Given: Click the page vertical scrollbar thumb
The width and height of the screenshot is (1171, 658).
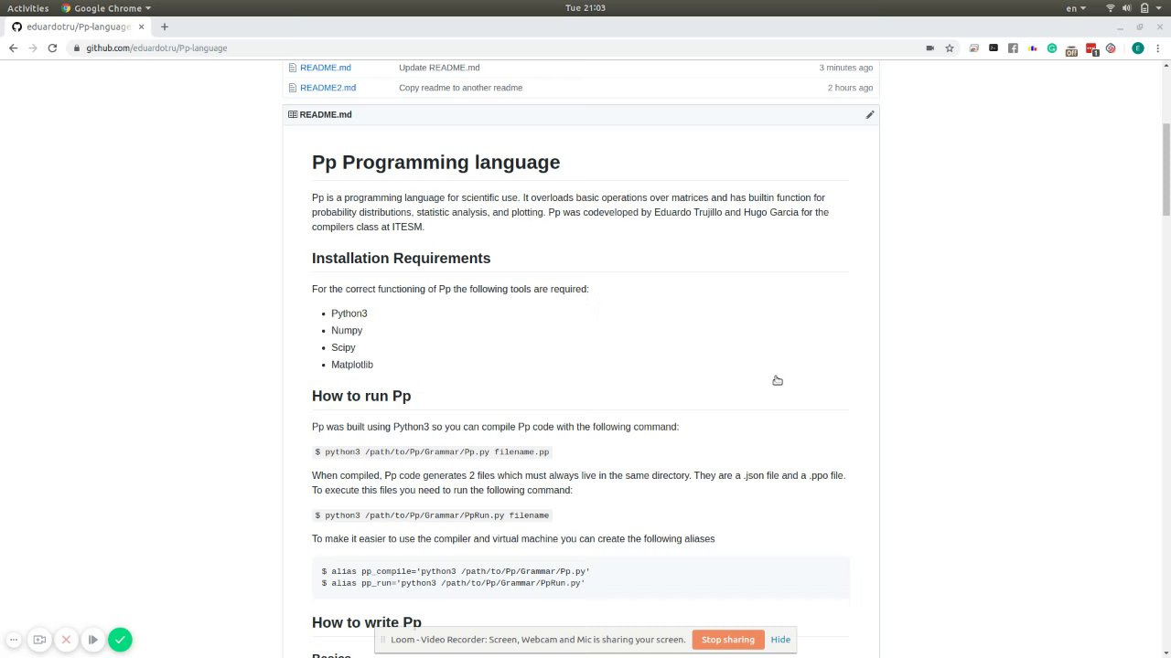Looking at the screenshot, I should [1166, 169].
